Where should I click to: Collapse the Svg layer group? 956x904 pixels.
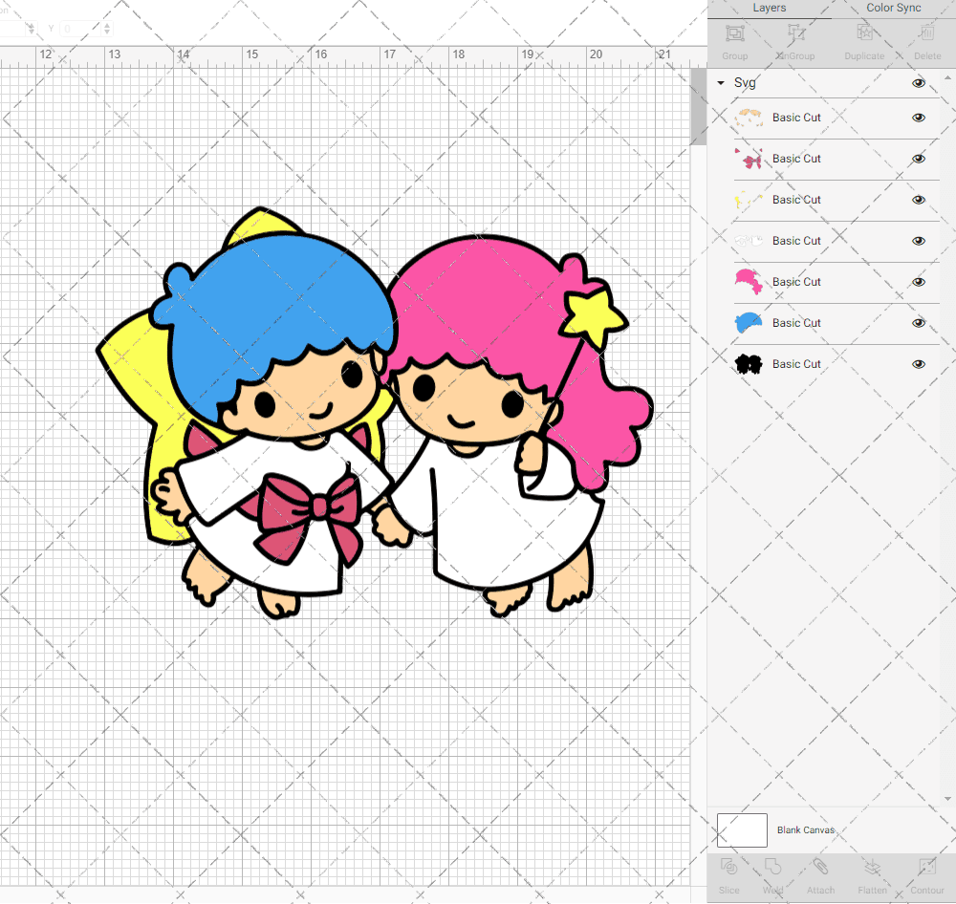pyautogui.click(x=720, y=83)
